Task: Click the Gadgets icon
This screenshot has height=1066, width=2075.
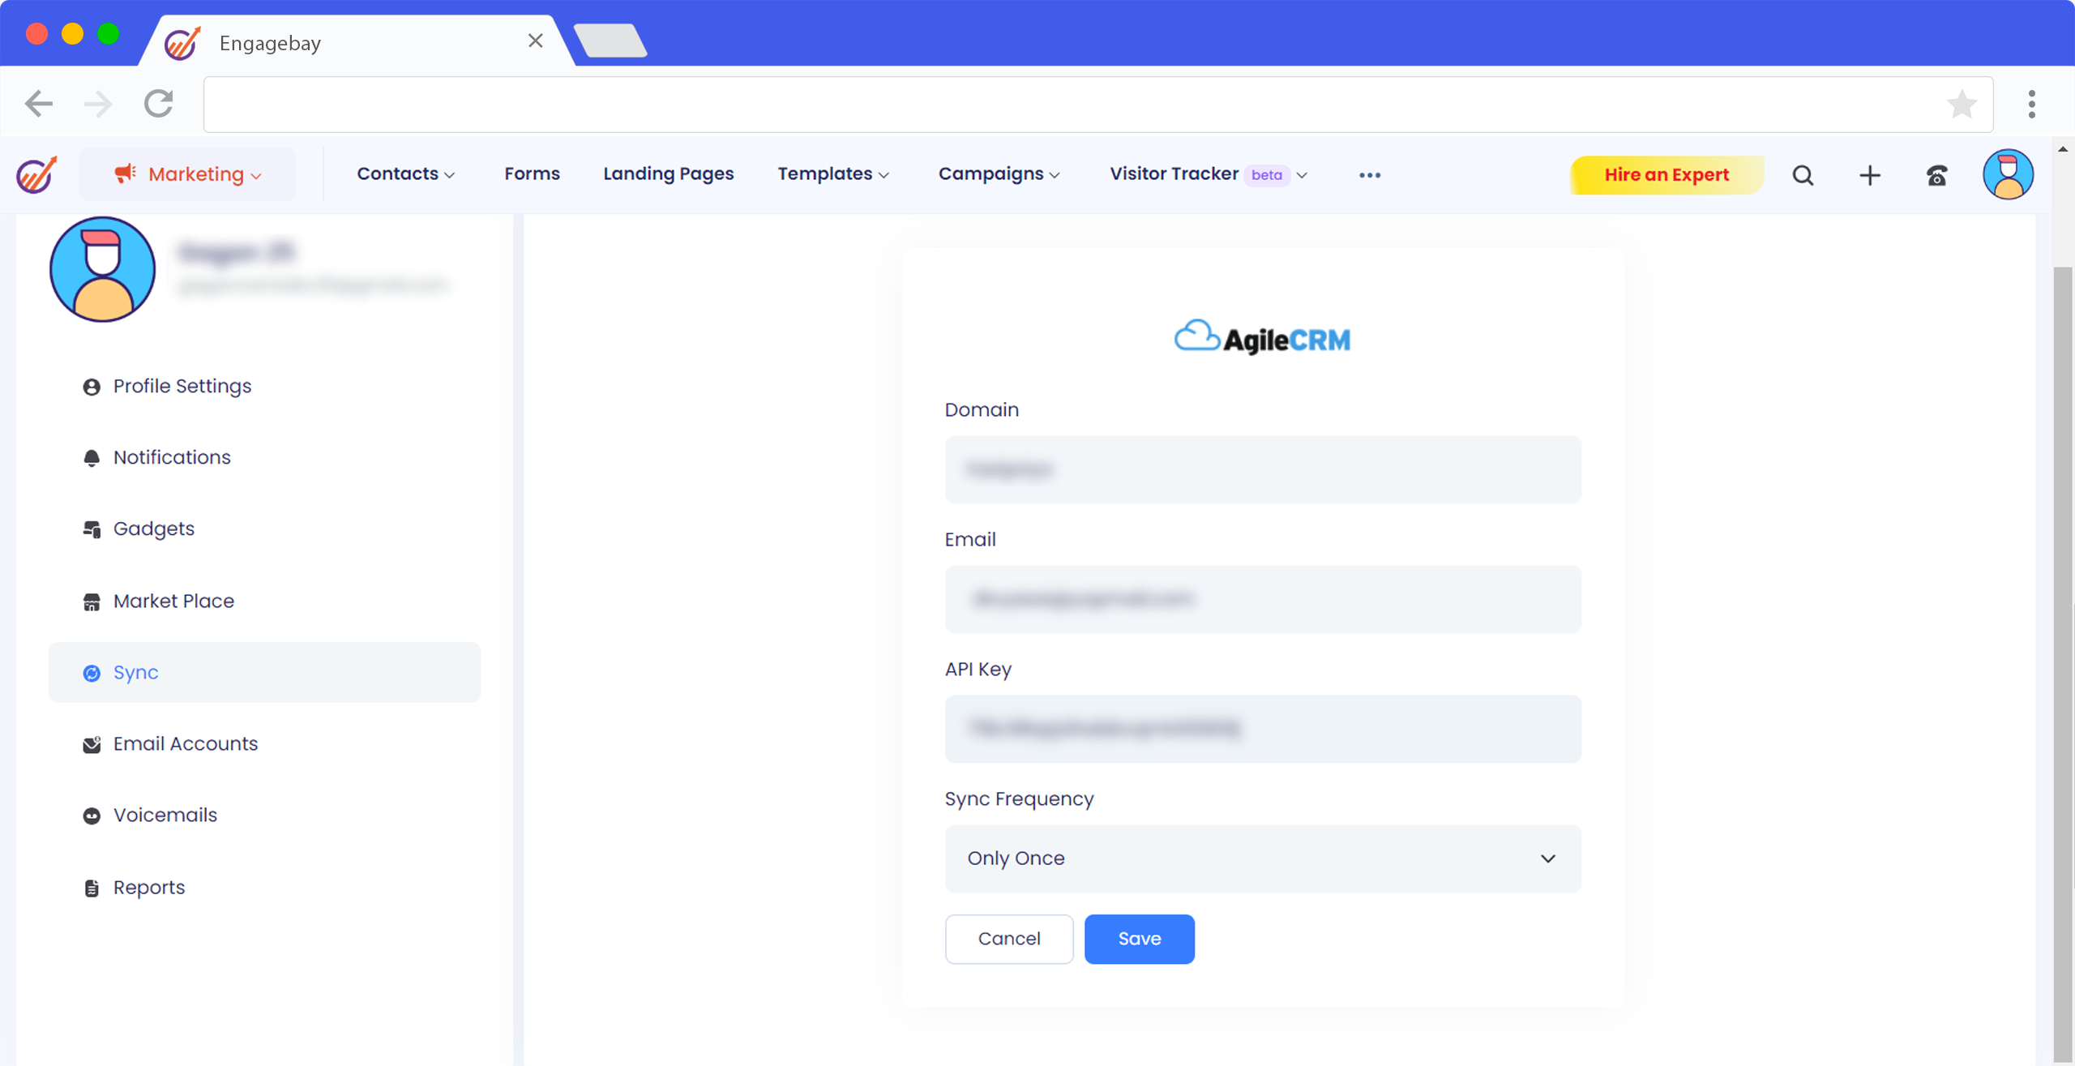Action: click(x=92, y=529)
